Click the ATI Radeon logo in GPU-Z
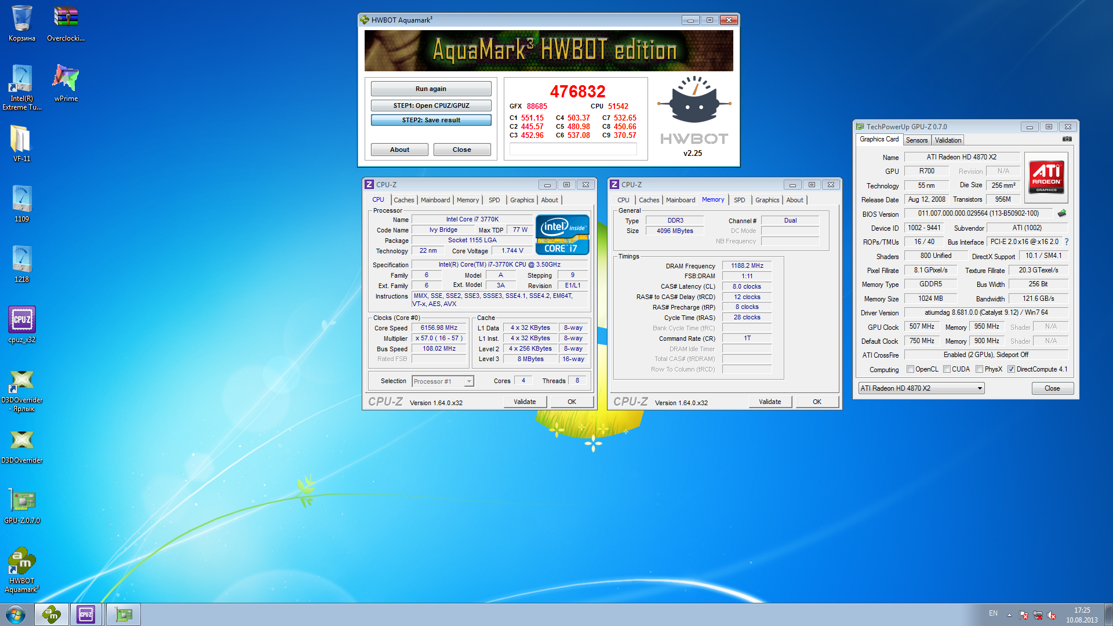The height and width of the screenshot is (626, 1113). 1046,177
